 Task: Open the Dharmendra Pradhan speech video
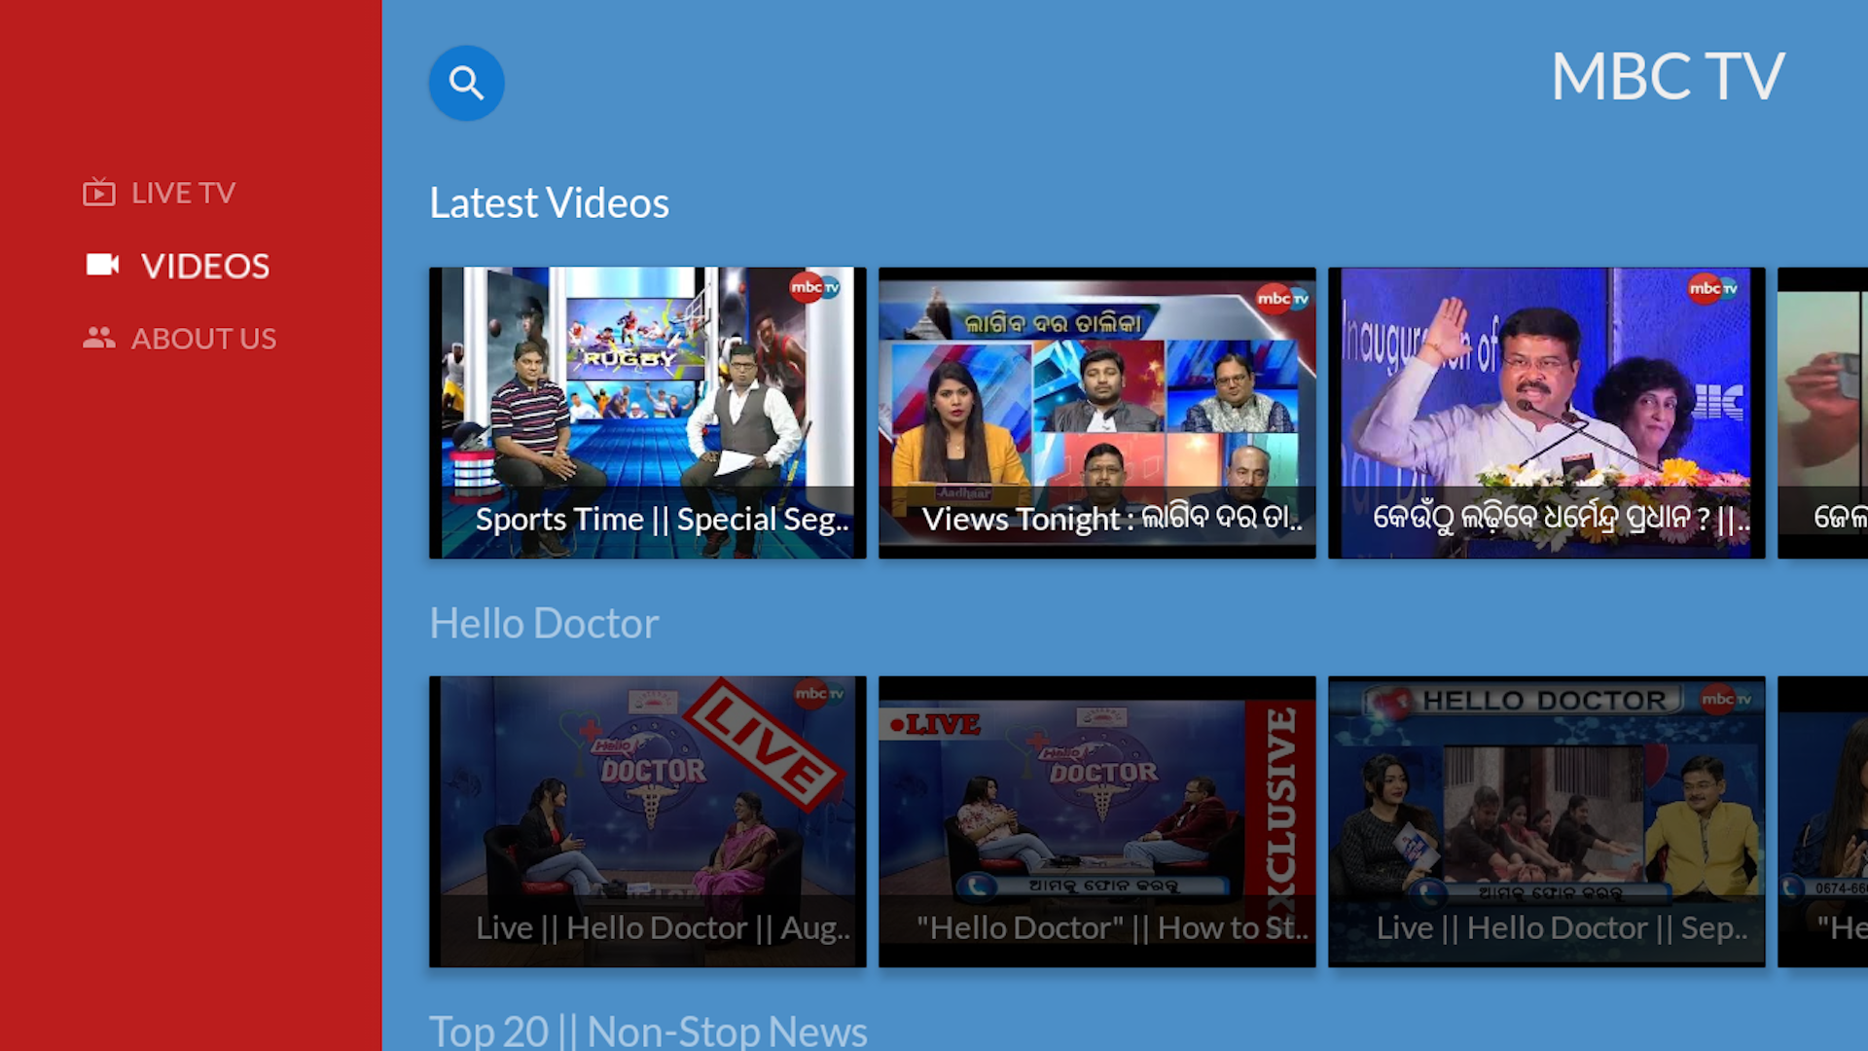coord(1546,412)
